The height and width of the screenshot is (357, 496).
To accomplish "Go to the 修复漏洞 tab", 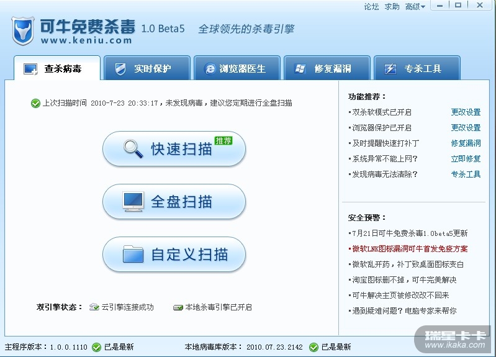I will coord(327,68).
